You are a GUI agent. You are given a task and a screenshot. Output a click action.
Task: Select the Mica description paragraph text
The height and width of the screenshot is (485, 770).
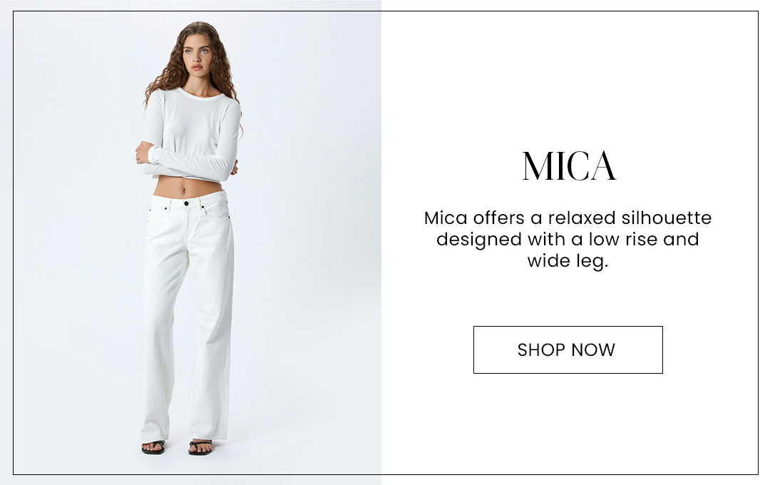click(568, 240)
